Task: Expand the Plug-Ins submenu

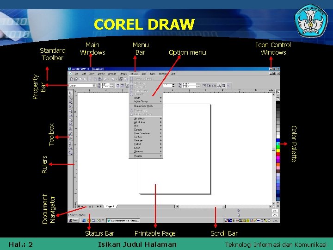Action: (146, 156)
